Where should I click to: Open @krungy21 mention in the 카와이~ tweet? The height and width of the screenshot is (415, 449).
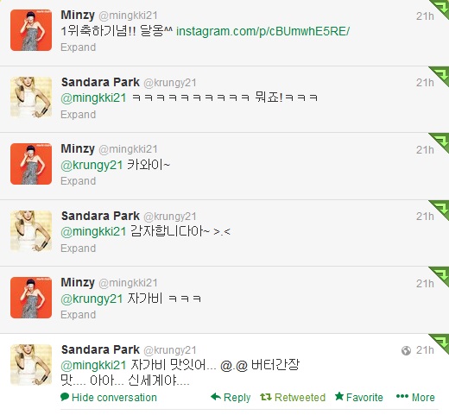coord(92,166)
